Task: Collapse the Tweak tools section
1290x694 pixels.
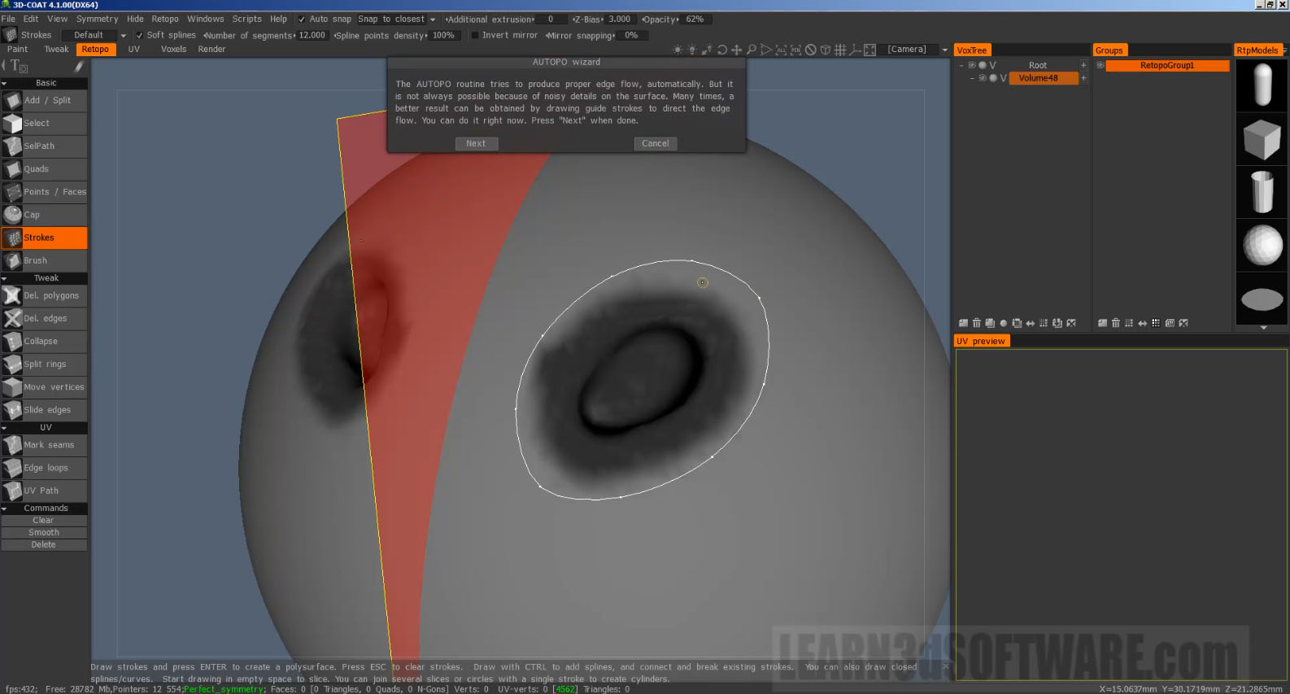Action: coord(4,278)
